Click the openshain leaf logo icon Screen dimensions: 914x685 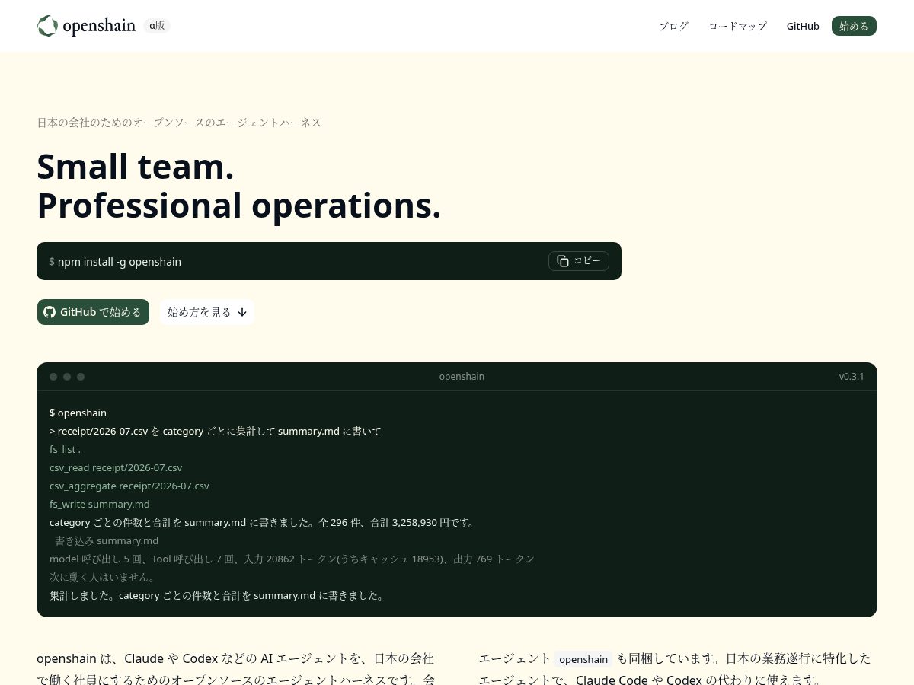pos(47,26)
